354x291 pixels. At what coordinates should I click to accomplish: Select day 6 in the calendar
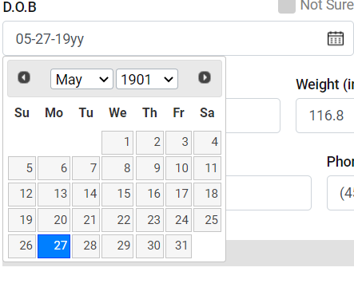[54, 168]
